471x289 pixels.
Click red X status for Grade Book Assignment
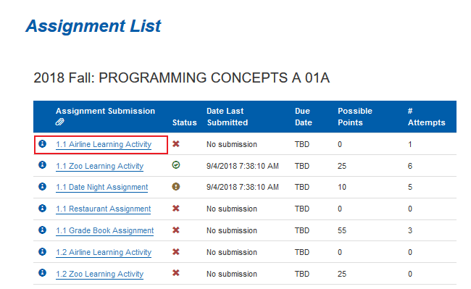(176, 230)
